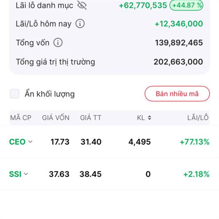This screenshot has width=219, height=219.
Task: Tap the Tổng giá trị thị trường row
Action: (x=109, y=62)
